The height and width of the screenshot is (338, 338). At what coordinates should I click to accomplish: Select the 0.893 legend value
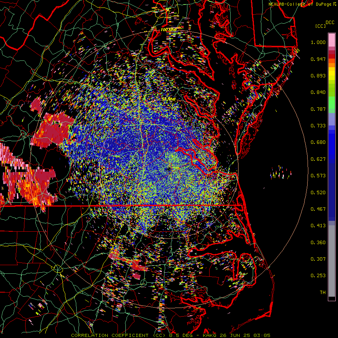coord(318,75)
